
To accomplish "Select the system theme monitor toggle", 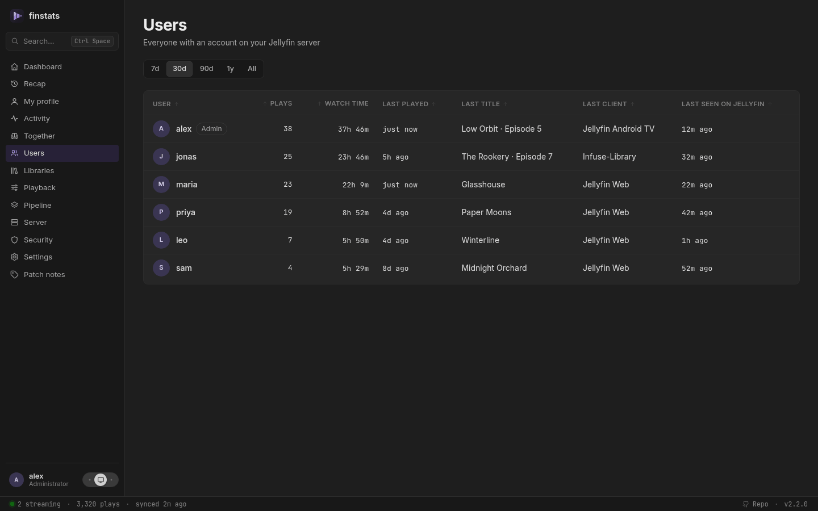I will coord(101,480).
